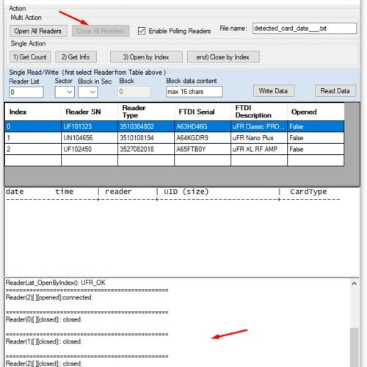367x367 pixels.
Task: Click the FTDI Description column header
Action: (x=259, y=112)
